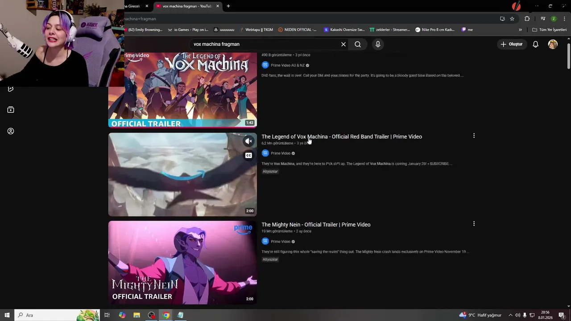
Task: Open Chrome extensions puzzle icon
Action: click(x=527, y=19)
